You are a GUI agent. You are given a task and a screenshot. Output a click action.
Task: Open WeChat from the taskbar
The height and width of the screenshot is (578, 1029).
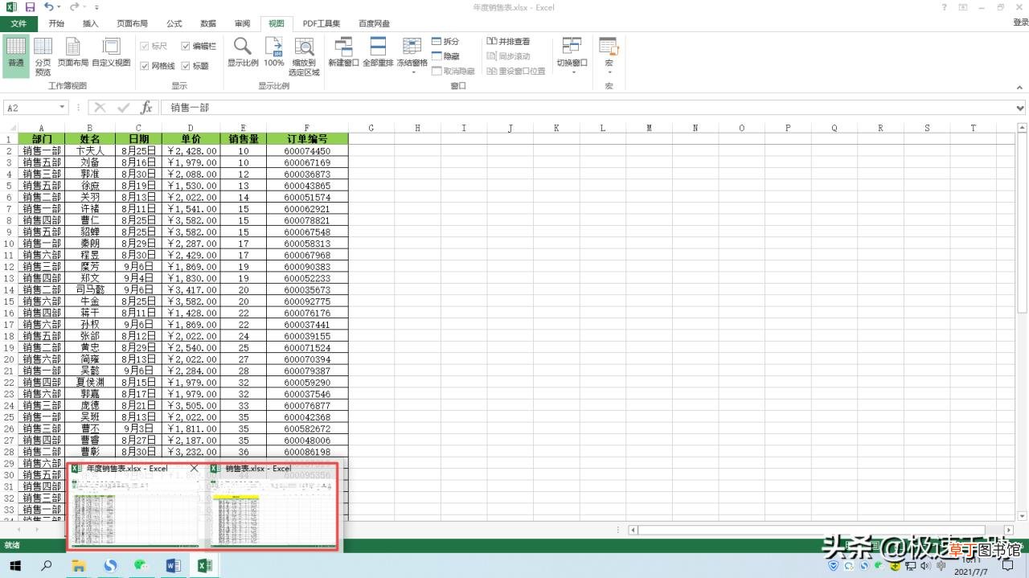142,566
